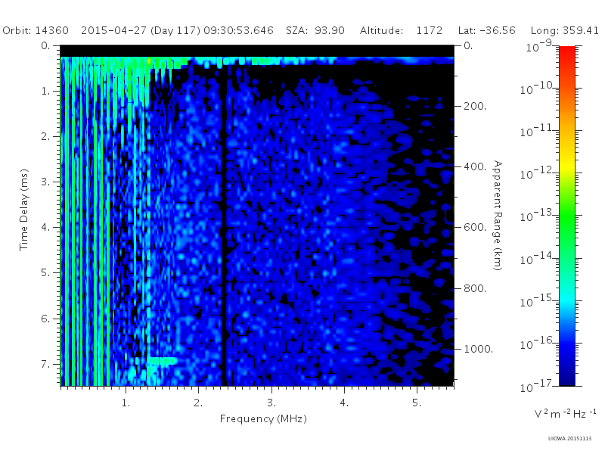The width and height of the screenshot is (605, 454).
Task: Click the '800.' apparent range tick label
Action: [x=475, y=288]
